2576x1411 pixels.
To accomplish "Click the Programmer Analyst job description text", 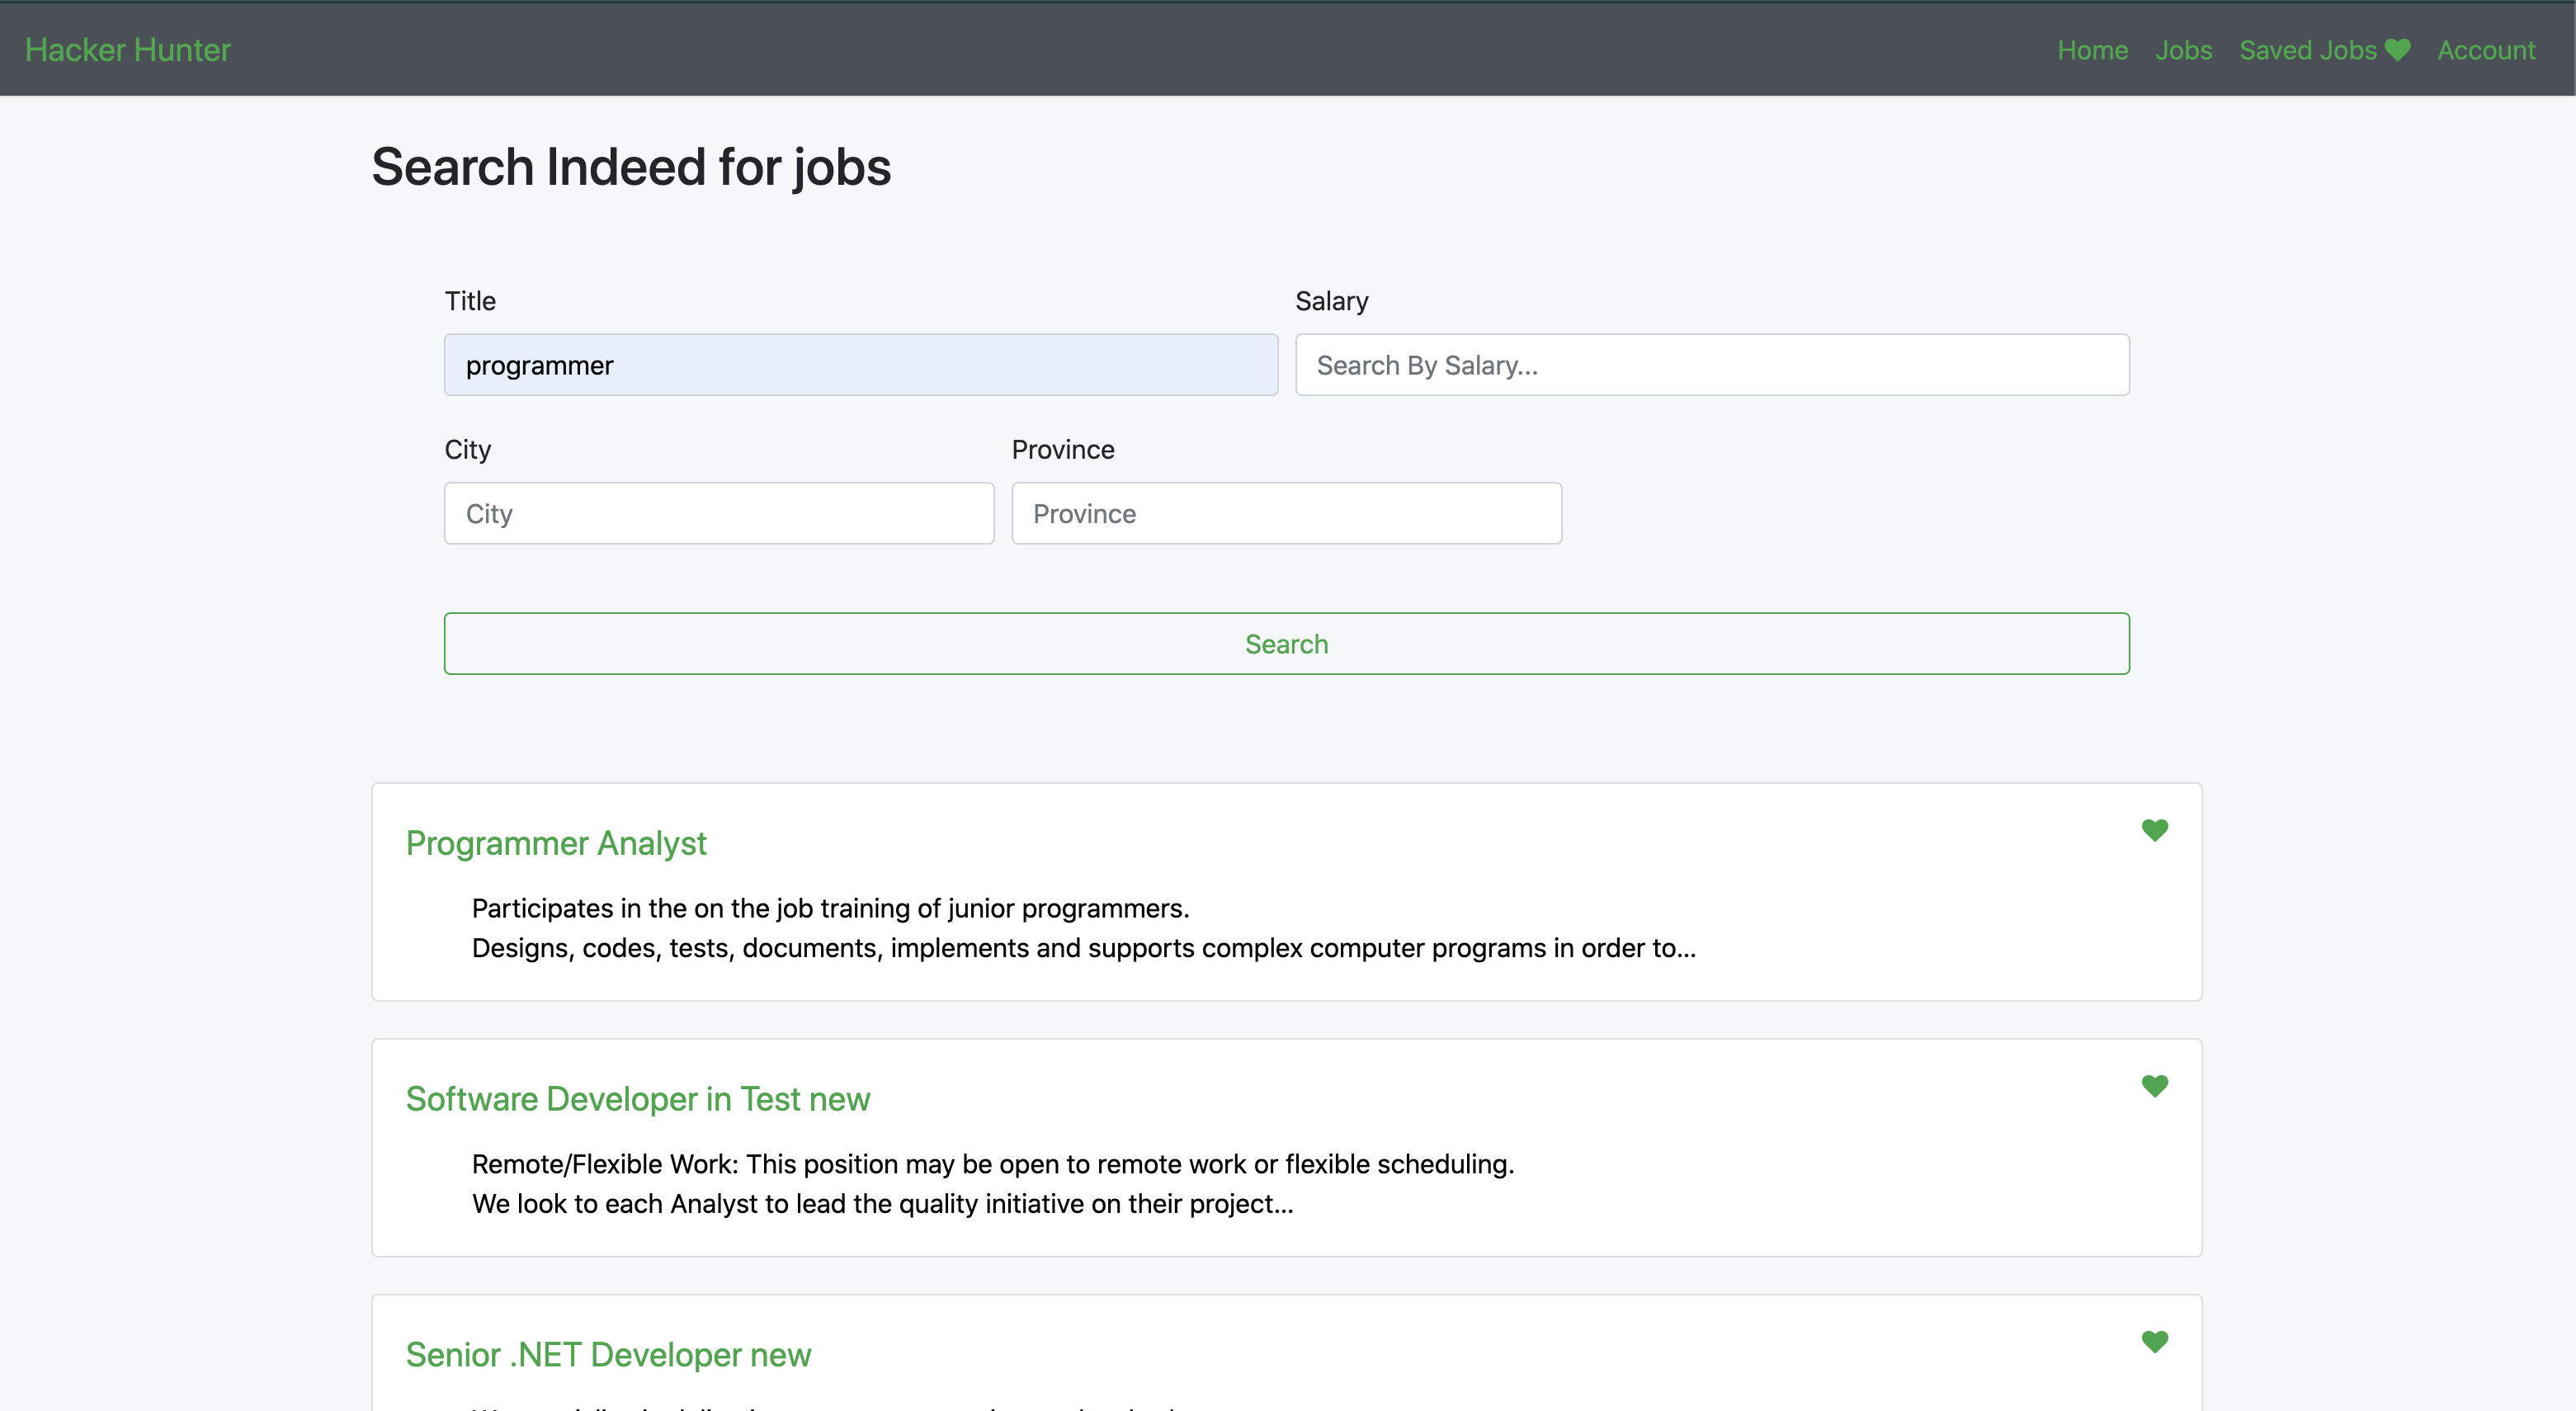I will pyautogui.click(x=1084, y=928).
